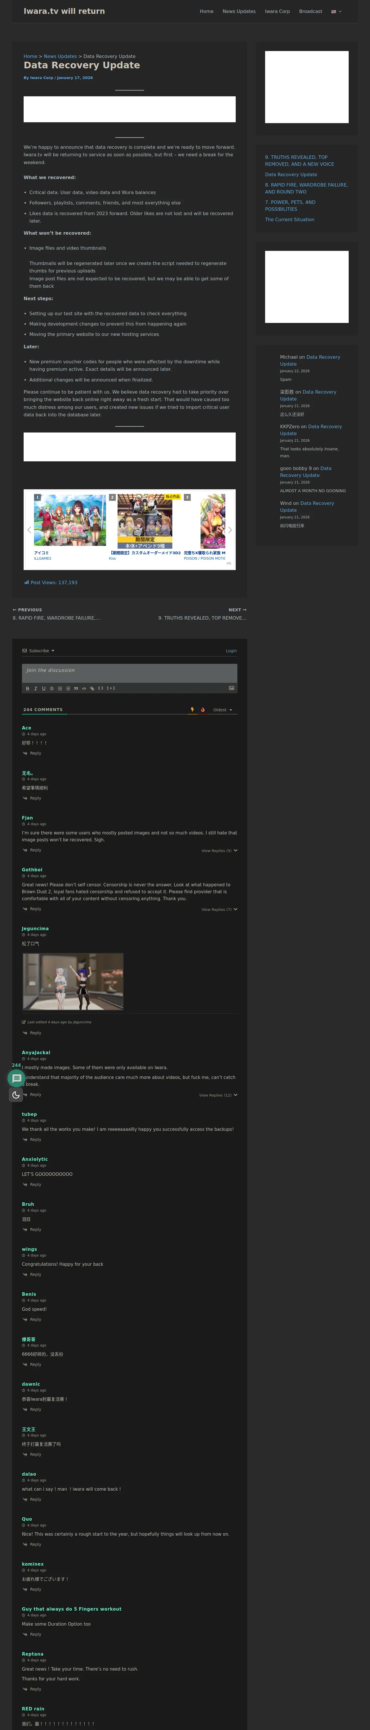Go to next post '9. TRUTHS REVEALED, TOP REMOVE...'
The height and width of the screenshot is (1730, 370).
(x=202, y=618)
